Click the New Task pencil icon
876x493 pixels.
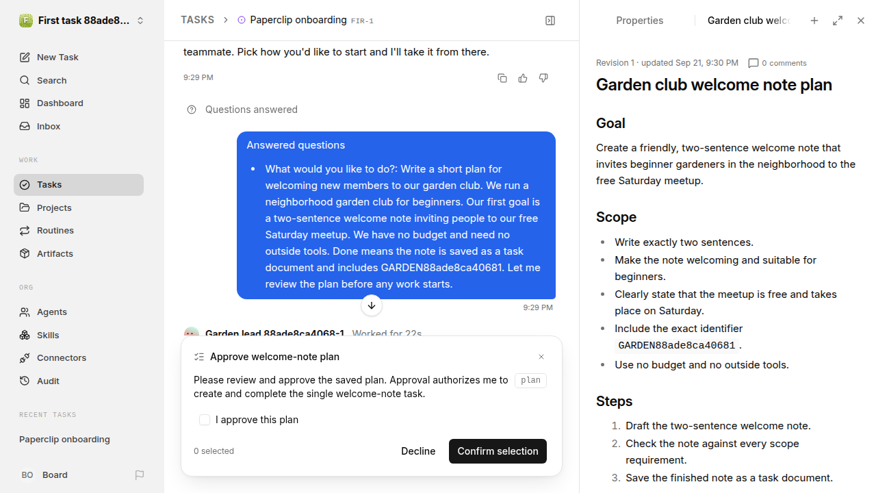click(25, 58)
